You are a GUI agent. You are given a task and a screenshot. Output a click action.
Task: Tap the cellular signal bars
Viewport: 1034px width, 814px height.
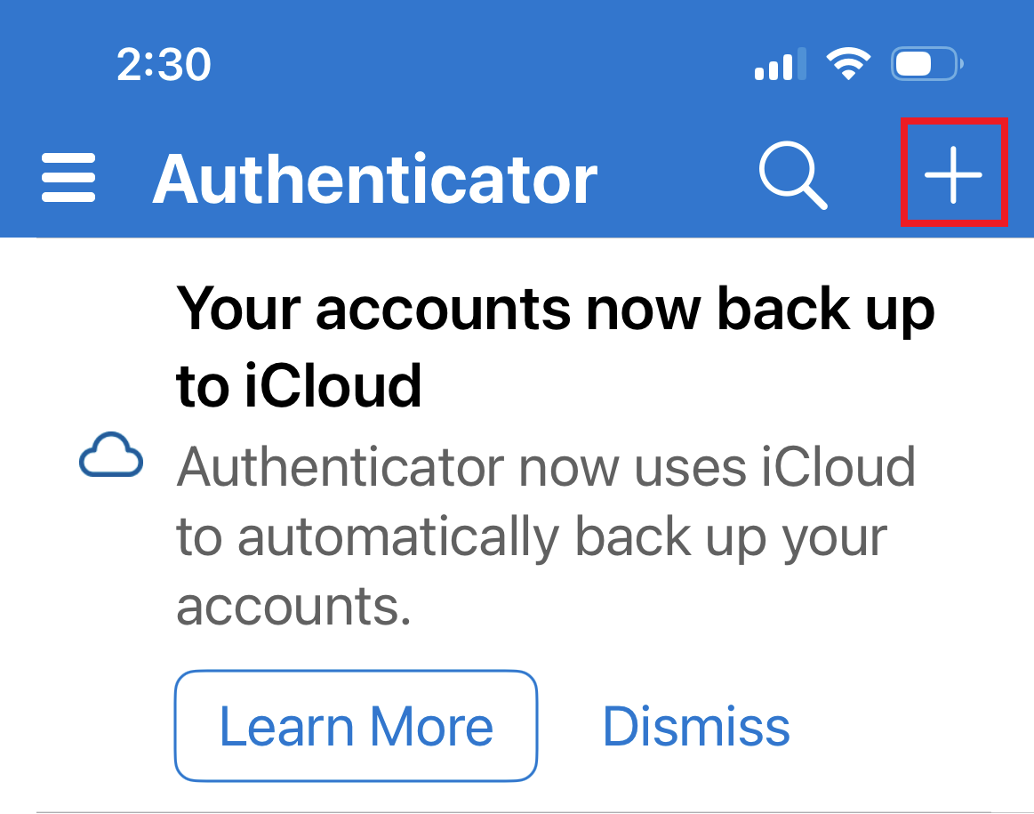[x=780, y=65]
